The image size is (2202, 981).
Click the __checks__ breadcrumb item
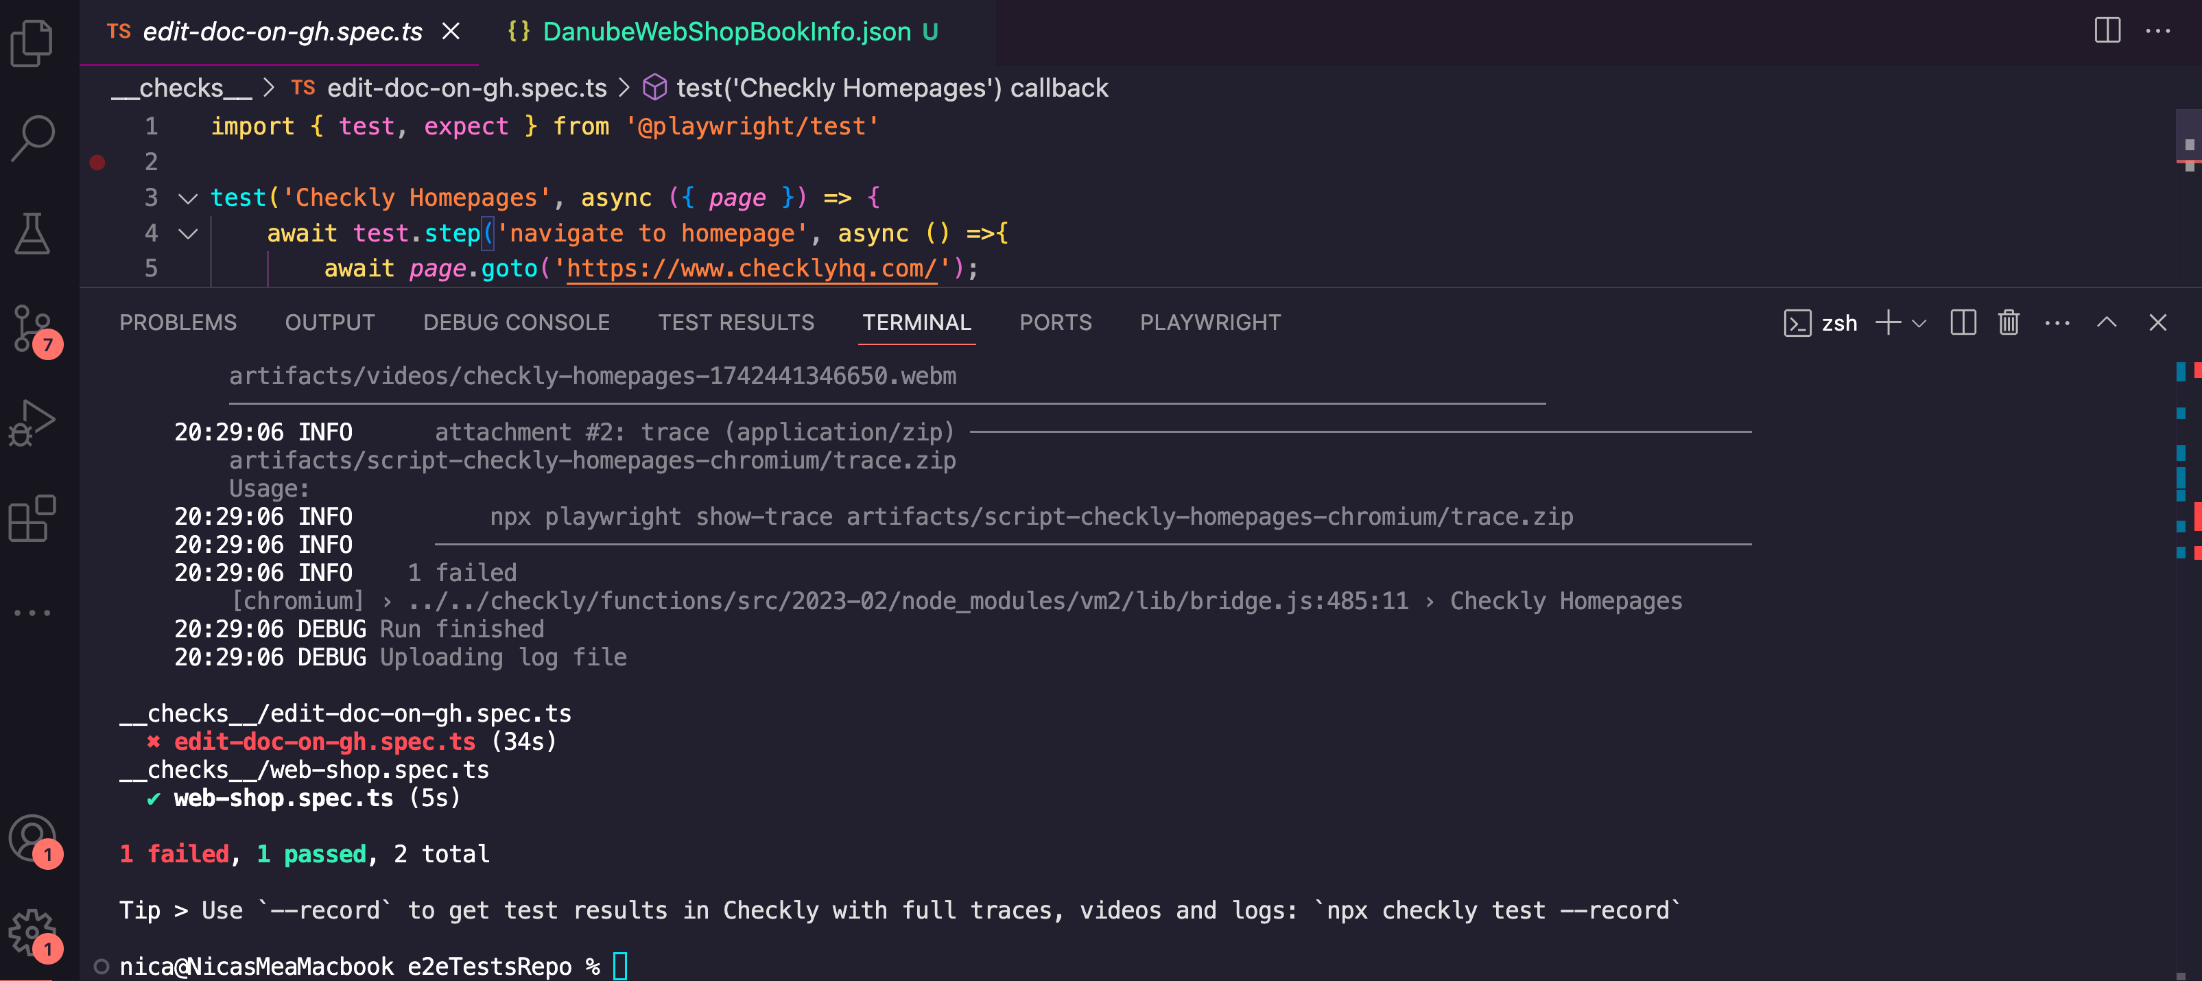coord(180,88)
